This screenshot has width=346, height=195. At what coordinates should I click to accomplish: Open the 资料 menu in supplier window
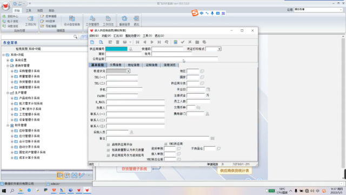coord(94,36)
